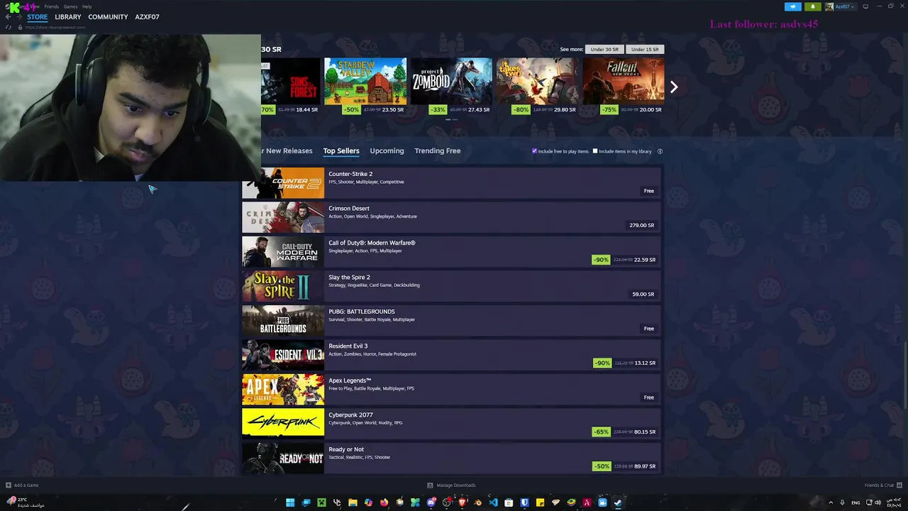Screen dimensions: 908x511
Task: Click the Azxf07 profile avatar
Action: pos(829,6)
